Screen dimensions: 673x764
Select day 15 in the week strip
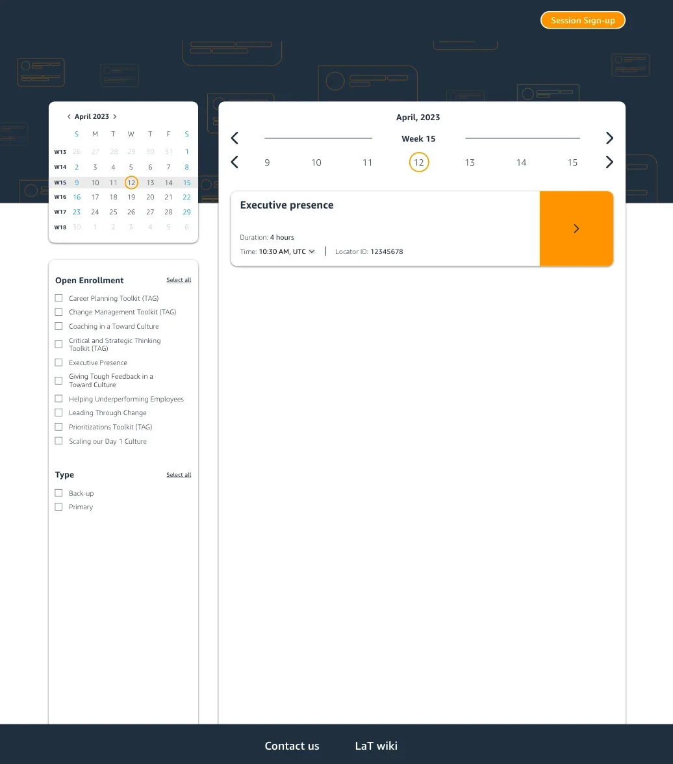[572, 162]
